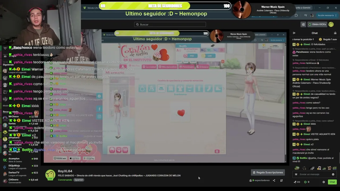The image size is (340, 191).
Task: Click the KICKs balance icon showing 0
Action: (307, 182)
